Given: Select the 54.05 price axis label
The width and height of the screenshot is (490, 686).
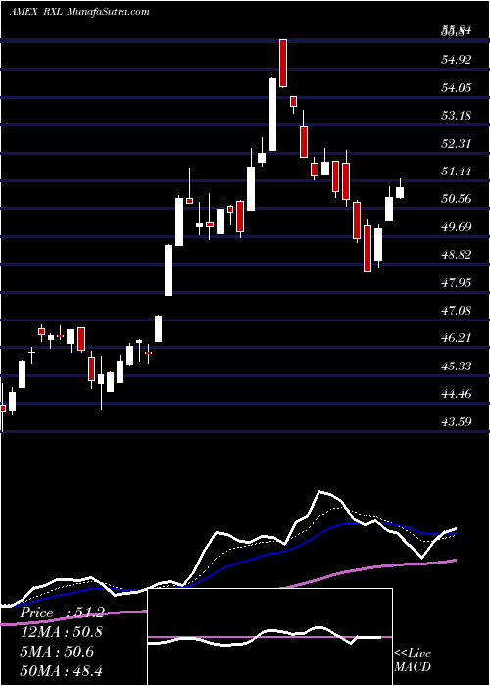Looking at the screenshot, I should pyautogui.click(x=457, y=87).
